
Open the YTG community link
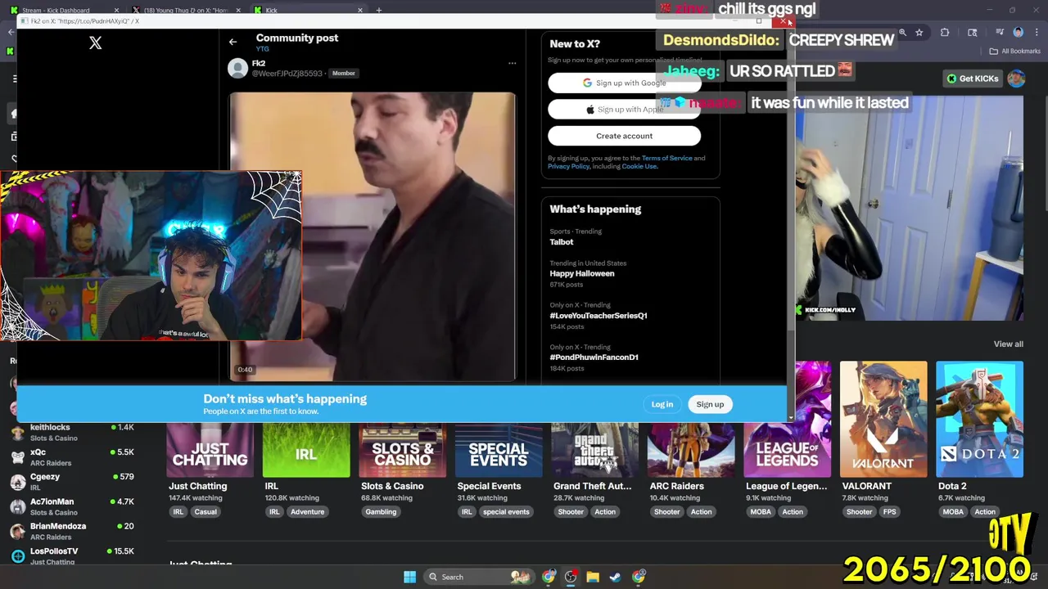(262, 49)
